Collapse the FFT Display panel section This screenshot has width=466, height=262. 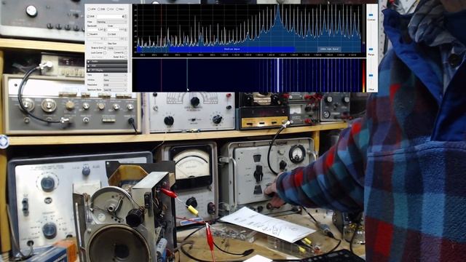point(107,70)
